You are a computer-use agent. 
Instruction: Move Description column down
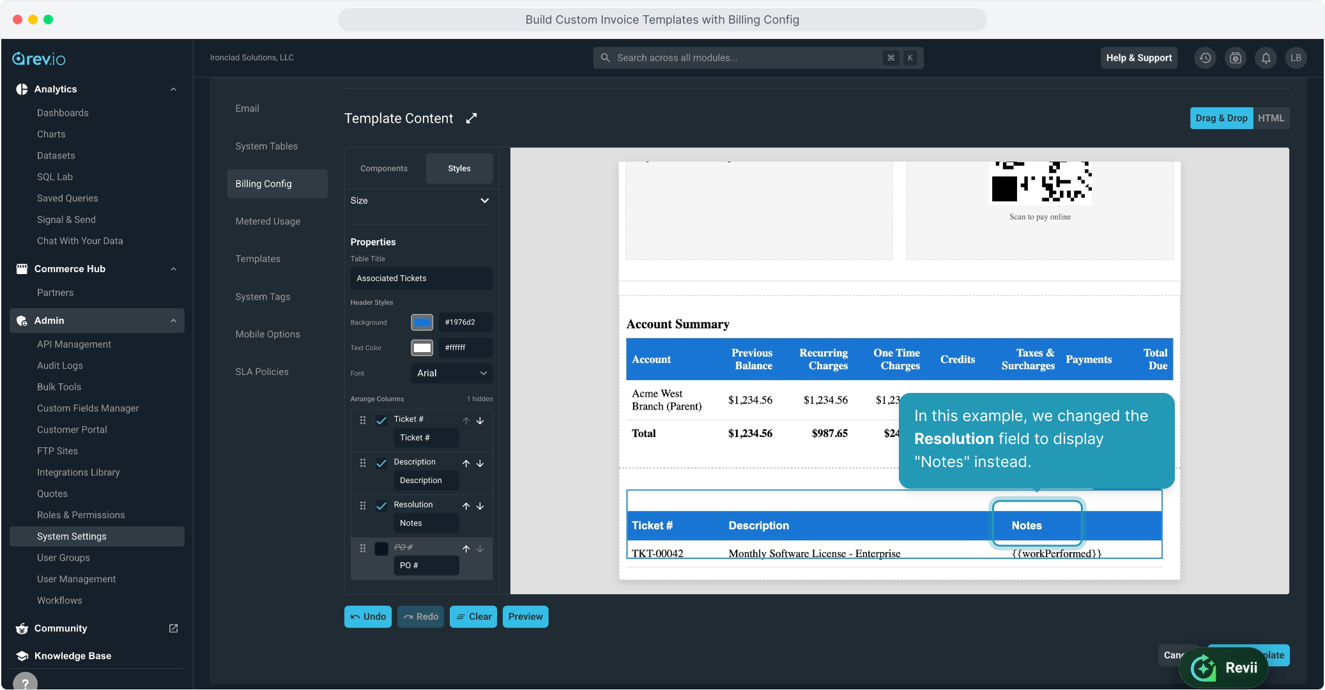tap(480, 464)
